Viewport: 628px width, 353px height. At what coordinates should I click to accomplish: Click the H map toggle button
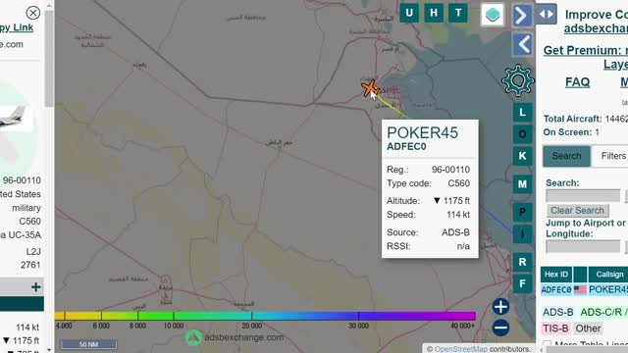click(x=434, y=13)
